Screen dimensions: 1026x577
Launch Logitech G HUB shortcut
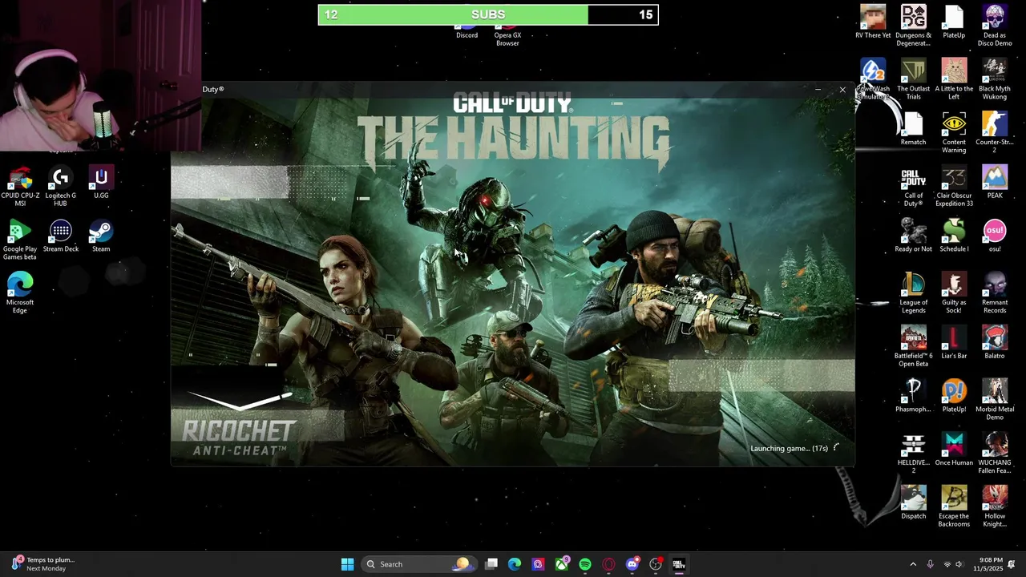click(x=60, y=186)
